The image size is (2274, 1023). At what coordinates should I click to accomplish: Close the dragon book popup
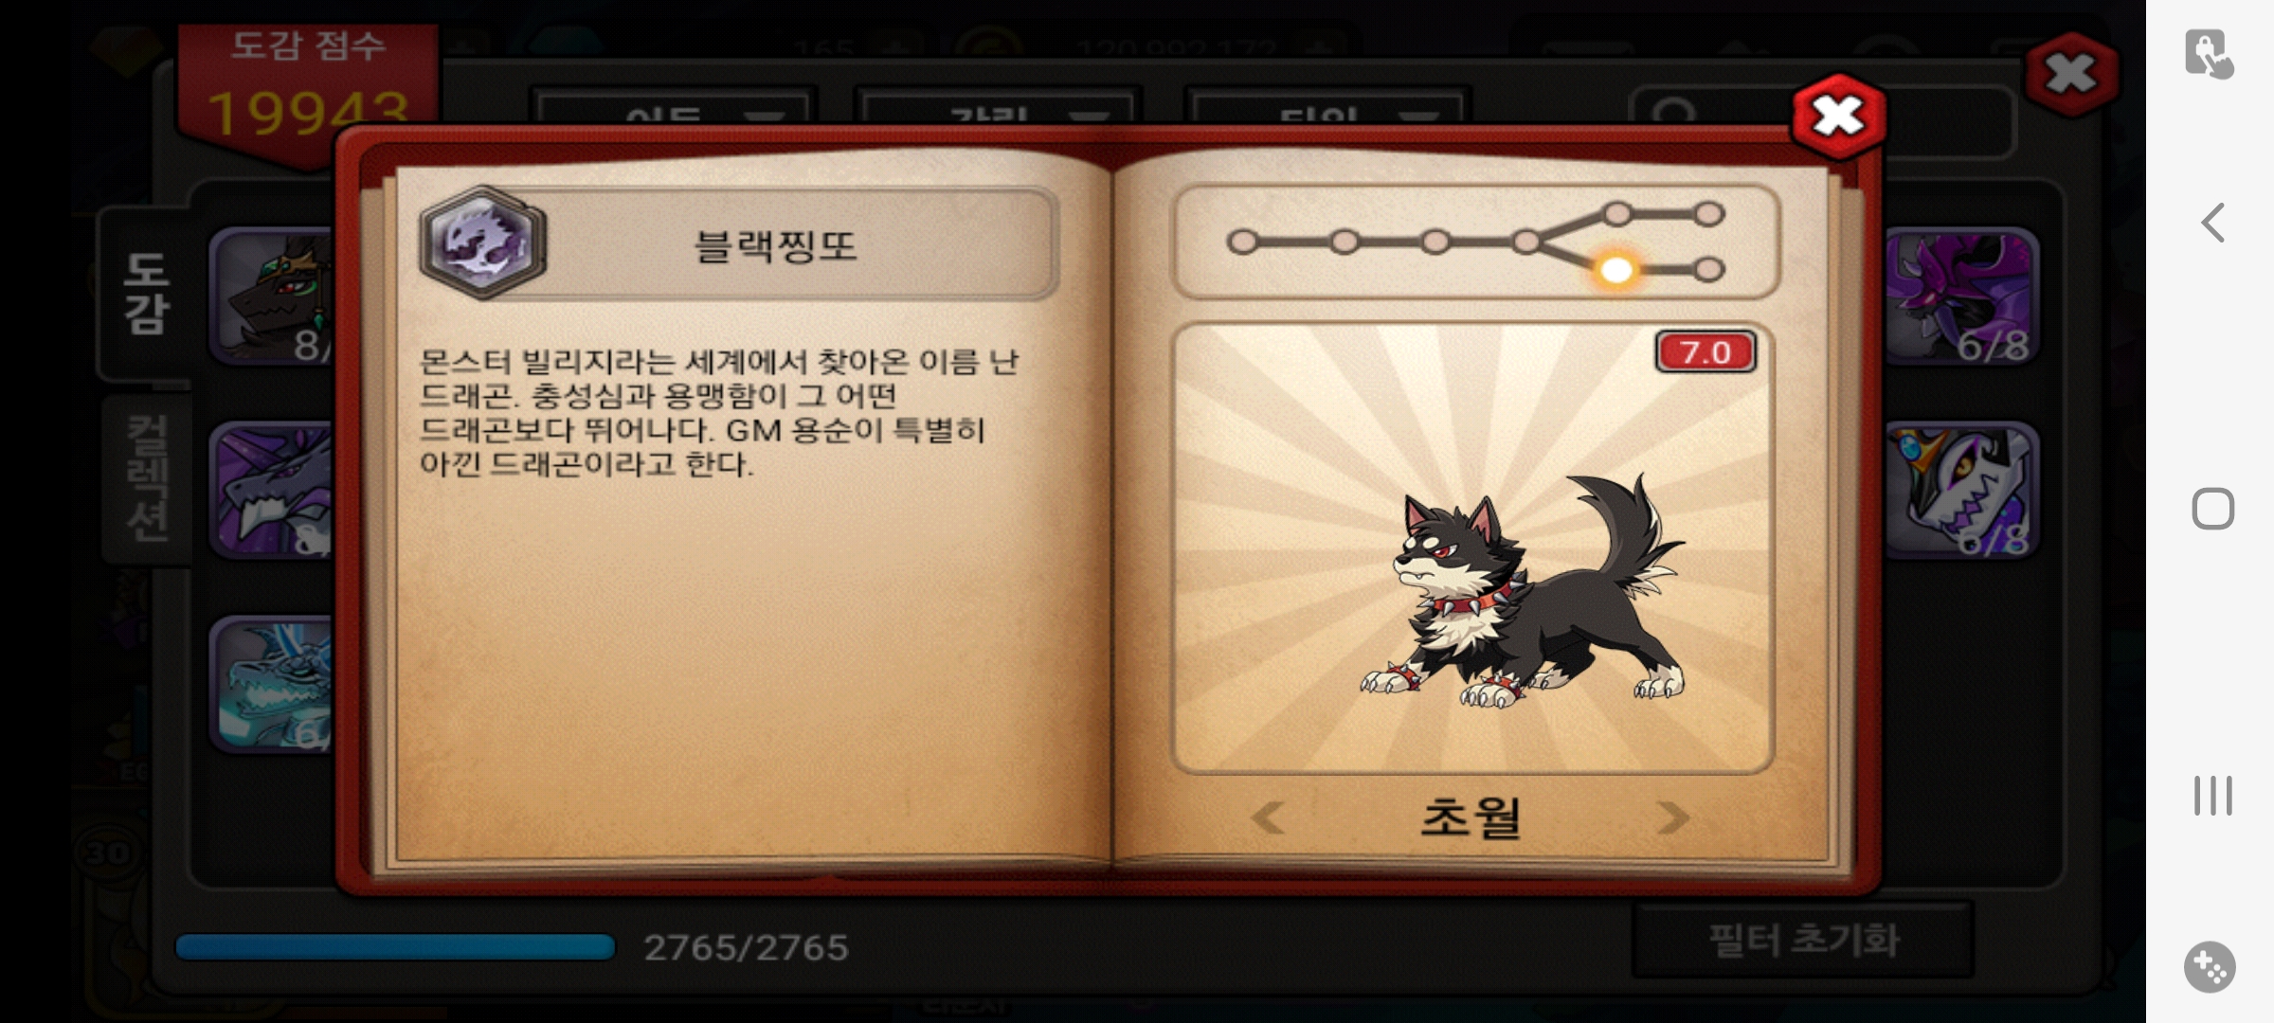(x=1837, y=117)
